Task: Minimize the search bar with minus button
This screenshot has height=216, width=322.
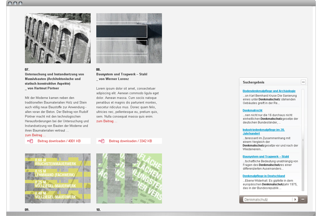Action: click(x=303, y=199)
